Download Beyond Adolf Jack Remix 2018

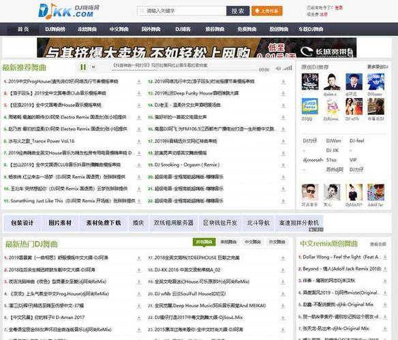385,269
